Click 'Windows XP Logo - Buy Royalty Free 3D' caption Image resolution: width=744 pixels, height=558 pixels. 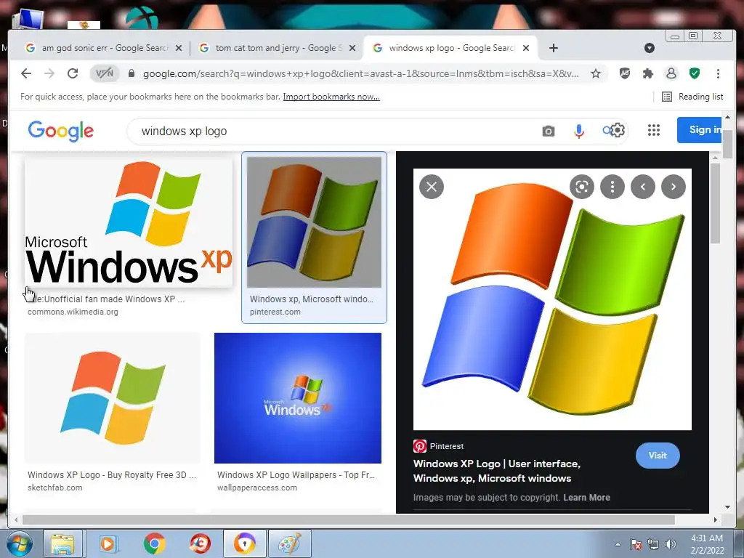[111, 475]
